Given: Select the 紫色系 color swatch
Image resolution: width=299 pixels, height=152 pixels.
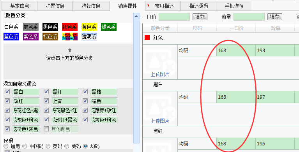Looking at the screenshot, I should point(31,37).
